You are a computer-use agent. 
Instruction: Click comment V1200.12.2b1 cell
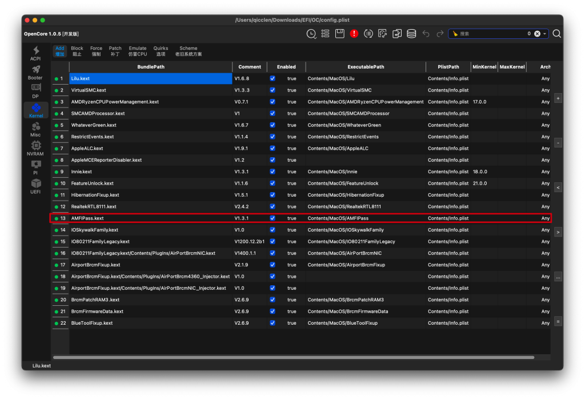point(250,241)
